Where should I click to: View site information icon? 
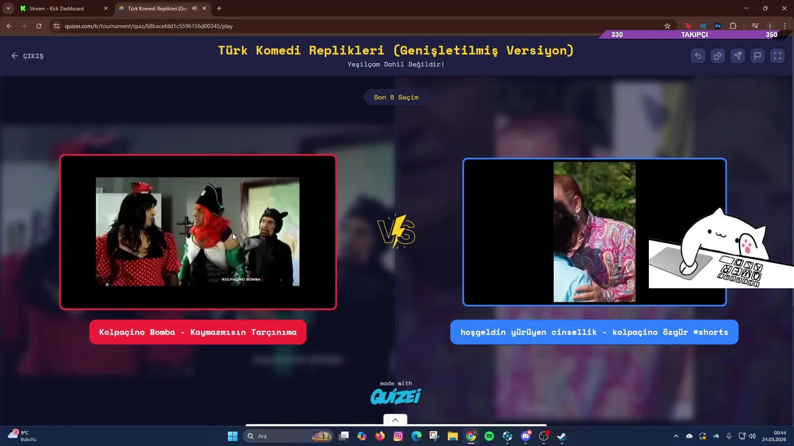tap(56, 26)
